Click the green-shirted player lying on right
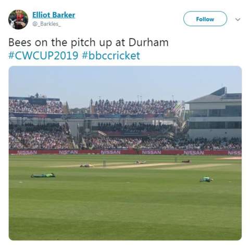The image size is (250, 245). point(206,179)
